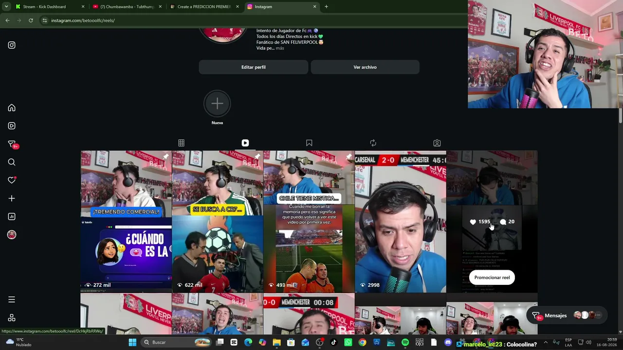Viewport: 623px width, 350px height.
Task: Open the Reels feed from sidebar
Action: (x=12, y=126)
